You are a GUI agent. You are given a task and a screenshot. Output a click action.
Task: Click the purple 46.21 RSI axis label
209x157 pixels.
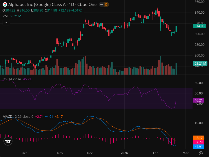coord(198,100)
